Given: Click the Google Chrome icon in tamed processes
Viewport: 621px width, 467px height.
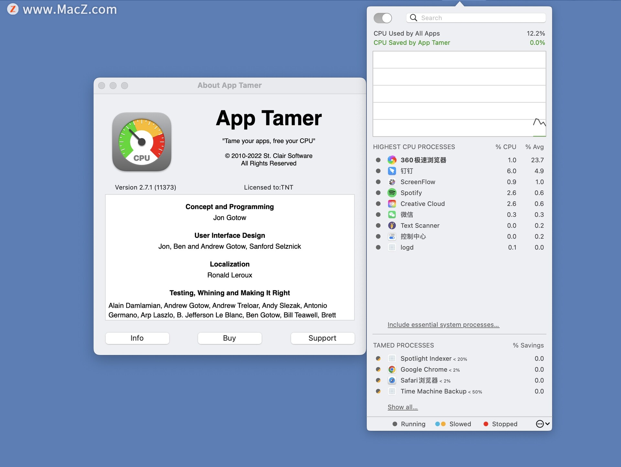Looking at the screenshot, I should coord(392,370).
